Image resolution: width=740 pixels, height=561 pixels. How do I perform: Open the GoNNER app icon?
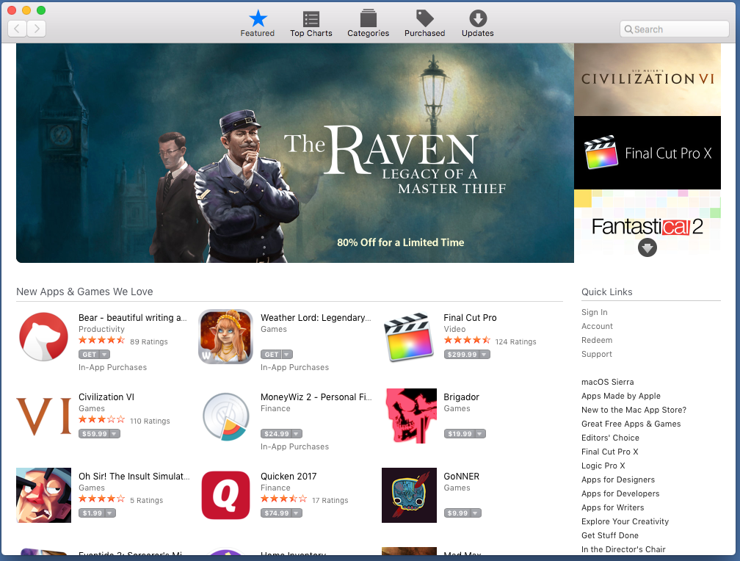pos(409,495)
